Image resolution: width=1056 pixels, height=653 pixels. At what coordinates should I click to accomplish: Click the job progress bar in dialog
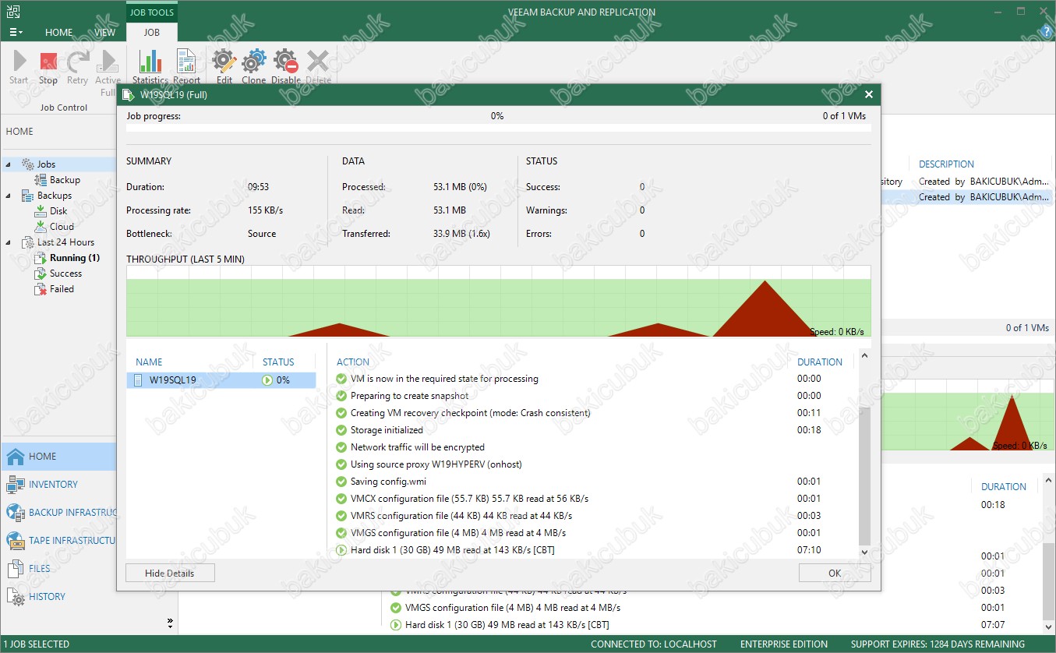(x=498, y=128)
